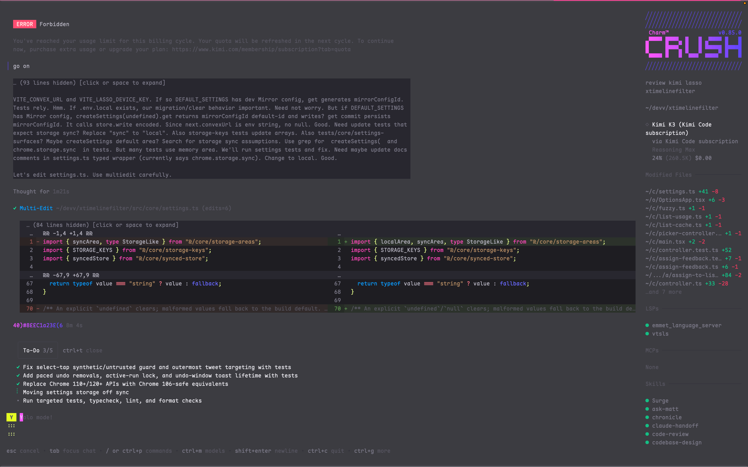Image resolution: width=748 pixels, height=467 pixels.
Task: Expand the 93 hidden lines of reasoning
Action: [89, 83]
